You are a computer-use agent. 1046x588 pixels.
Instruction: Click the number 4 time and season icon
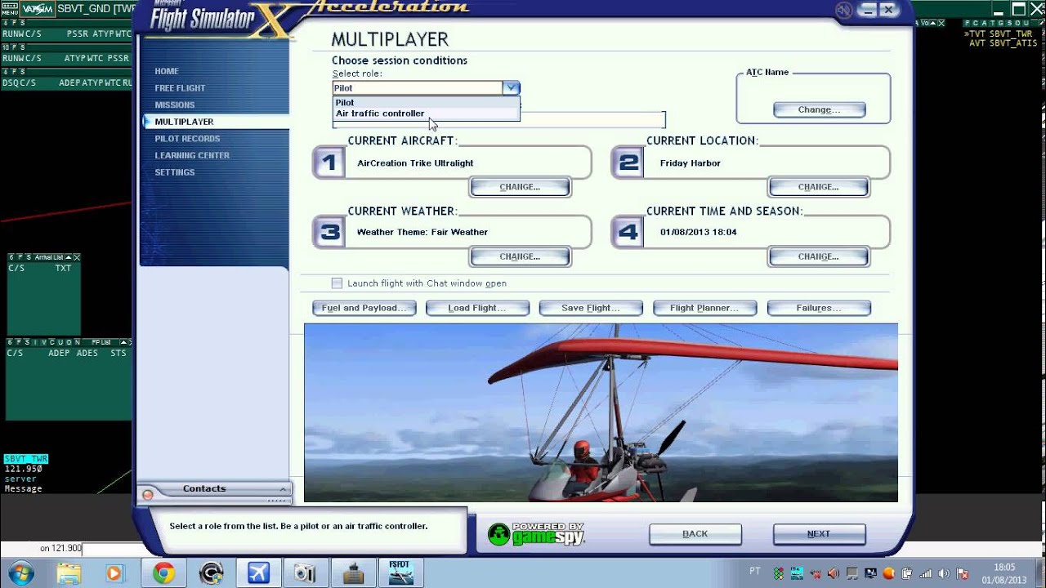pyautogui.click(x=628, y=232)
